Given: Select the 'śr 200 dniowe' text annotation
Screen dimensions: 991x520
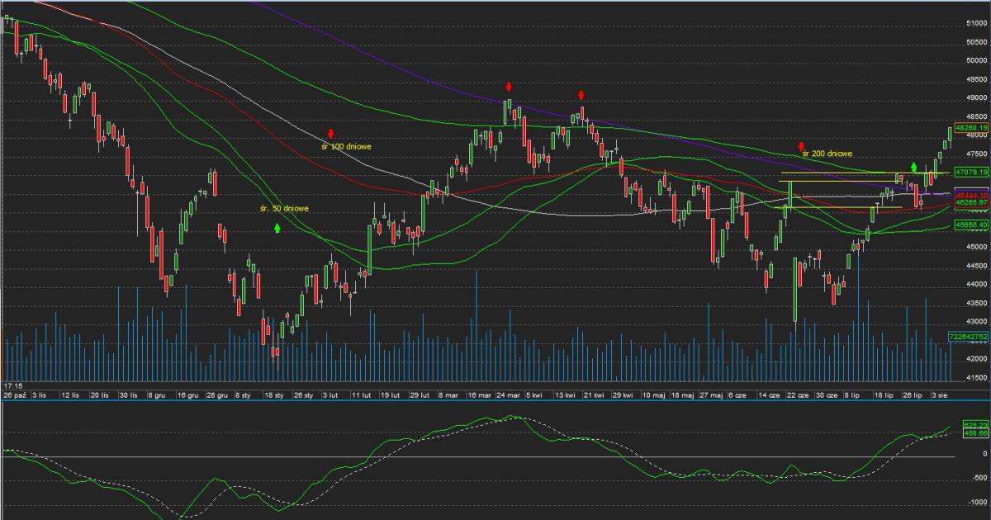Looking at the screenshot, I should pyautogui.click(x=827, y=154).
